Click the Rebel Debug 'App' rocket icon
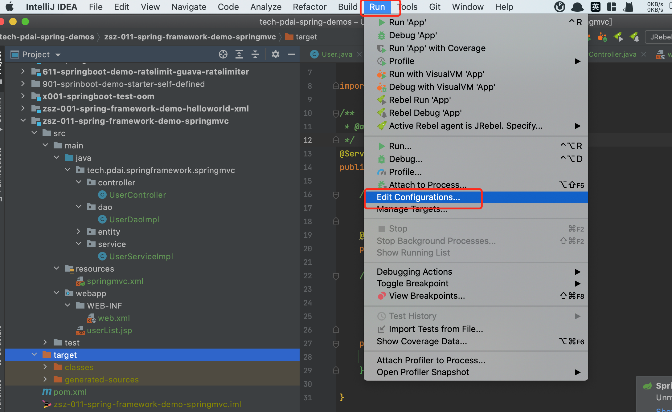 pyautogui.click(x=382, y=113)
